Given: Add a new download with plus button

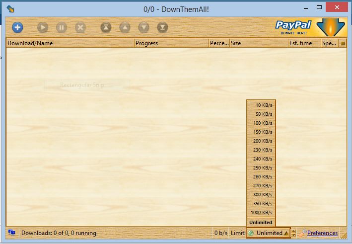Looking at the screenshot, I should [17, 27].
